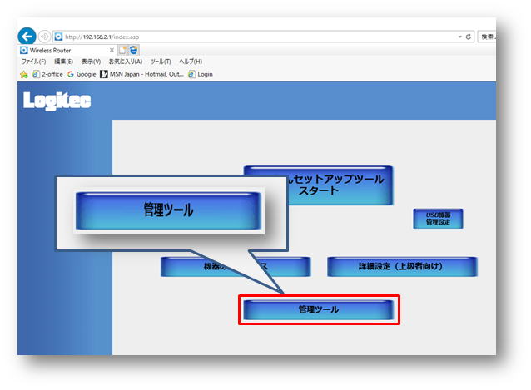Viewport: 531px width, 390px height.
Task: Open the ツール(T) menu
Action: [161, 62]
